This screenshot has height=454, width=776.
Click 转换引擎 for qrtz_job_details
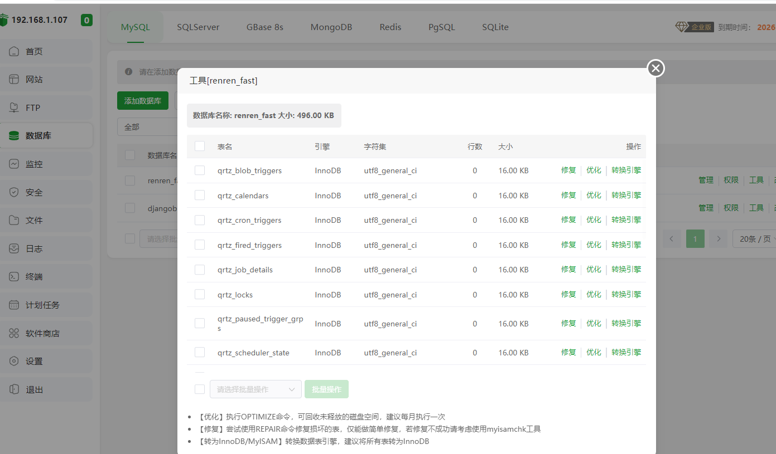pyautogui.click(x=626, y=270)
